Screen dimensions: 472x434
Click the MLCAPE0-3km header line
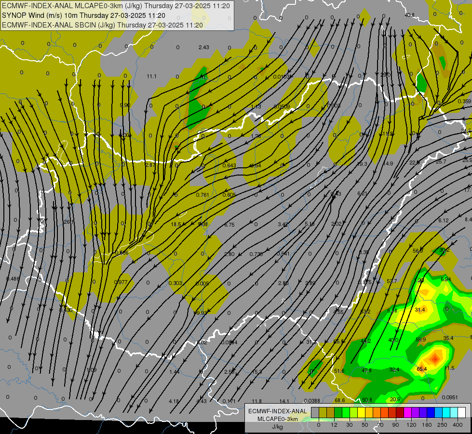[x=116, y=6]
